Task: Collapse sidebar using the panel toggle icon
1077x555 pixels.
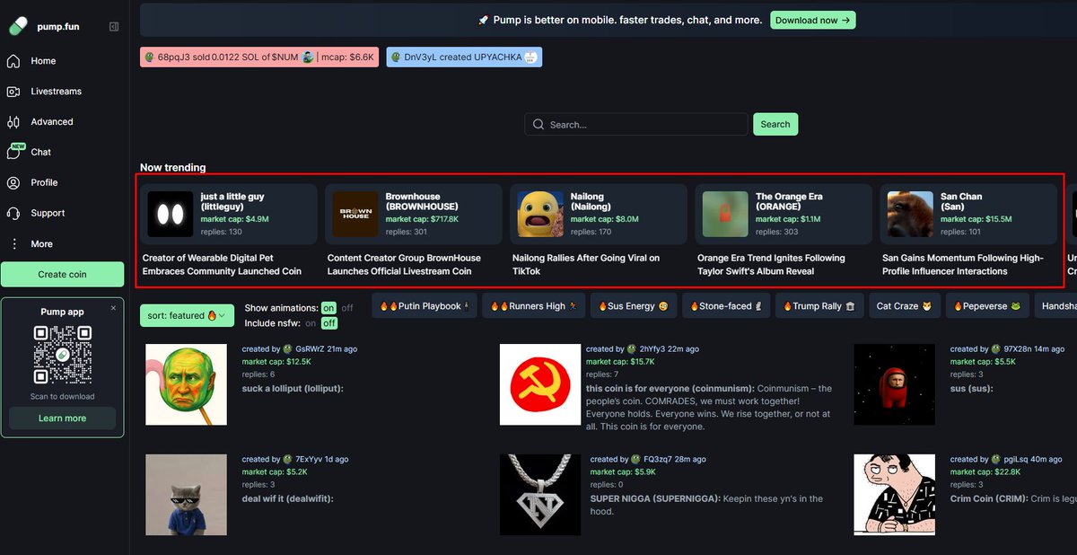Action: (x=114, y=27)
